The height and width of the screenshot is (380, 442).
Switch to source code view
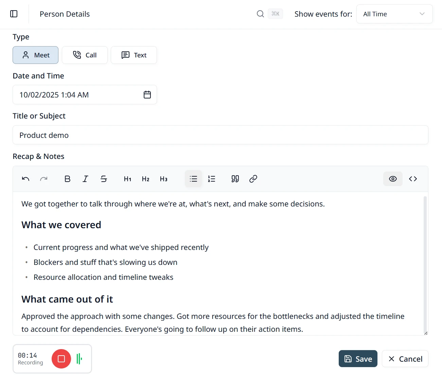(x=413, y=179)
